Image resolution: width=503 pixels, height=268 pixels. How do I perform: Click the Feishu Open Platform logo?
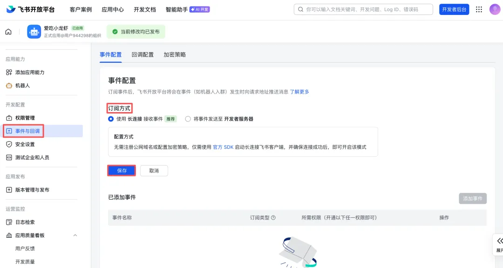[x=30, y=9]
